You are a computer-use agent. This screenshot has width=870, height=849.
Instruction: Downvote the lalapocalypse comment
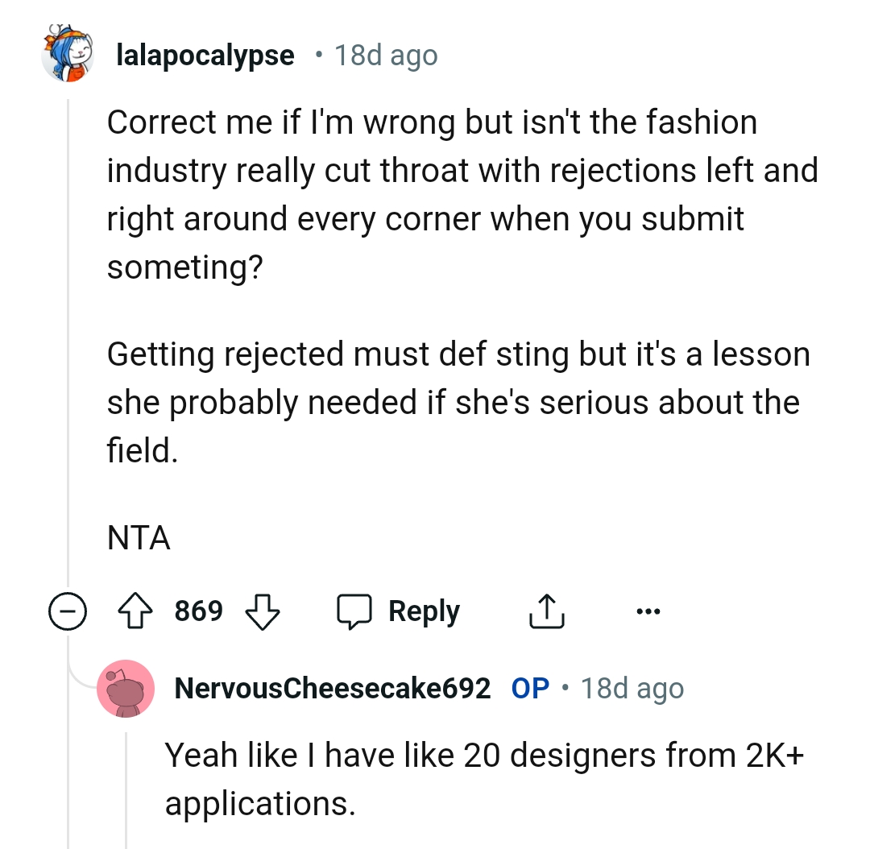click(x=262, y=612)
